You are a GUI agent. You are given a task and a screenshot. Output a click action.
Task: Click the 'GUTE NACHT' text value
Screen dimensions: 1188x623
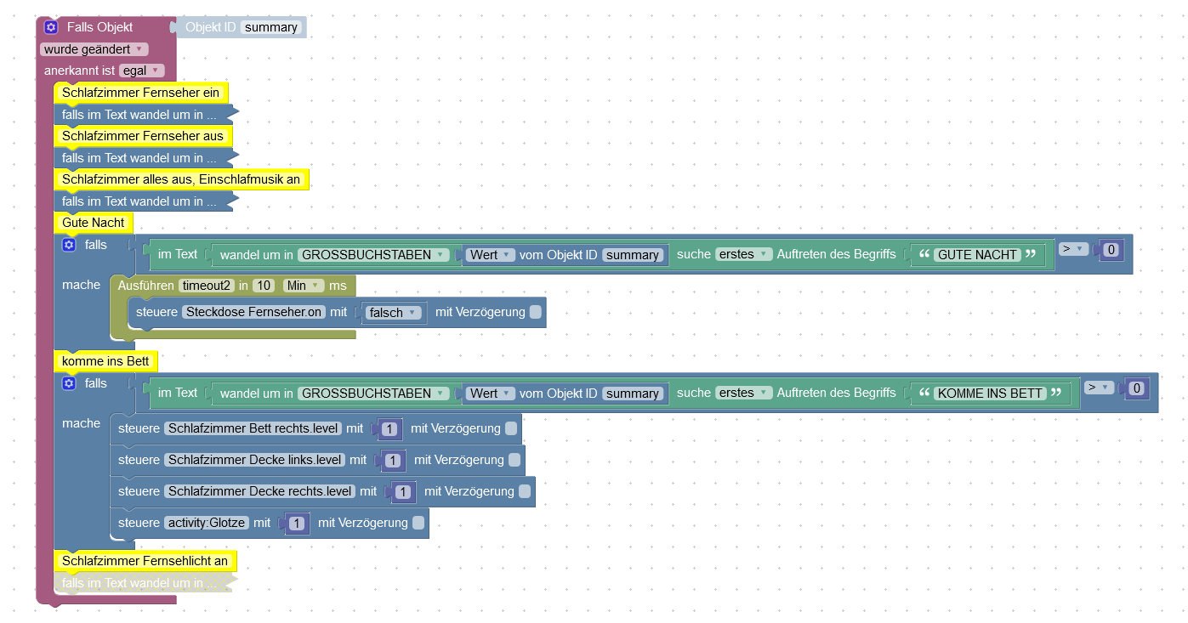tap(977, 254)
